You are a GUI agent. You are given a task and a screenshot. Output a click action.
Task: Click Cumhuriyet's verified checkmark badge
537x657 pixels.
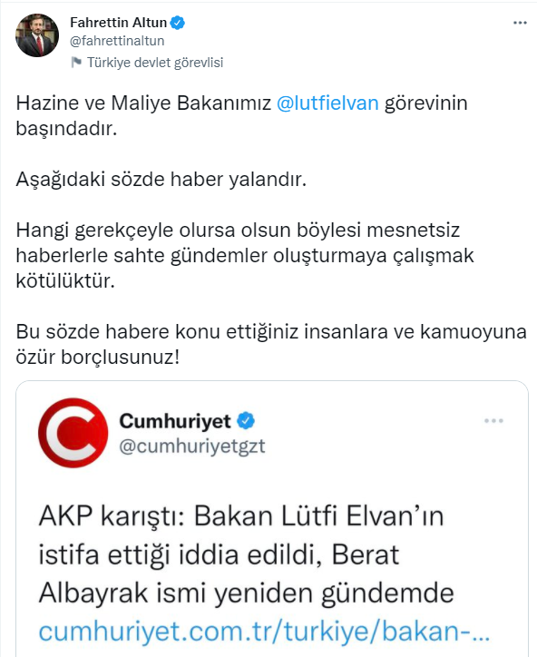click(246, 420)
